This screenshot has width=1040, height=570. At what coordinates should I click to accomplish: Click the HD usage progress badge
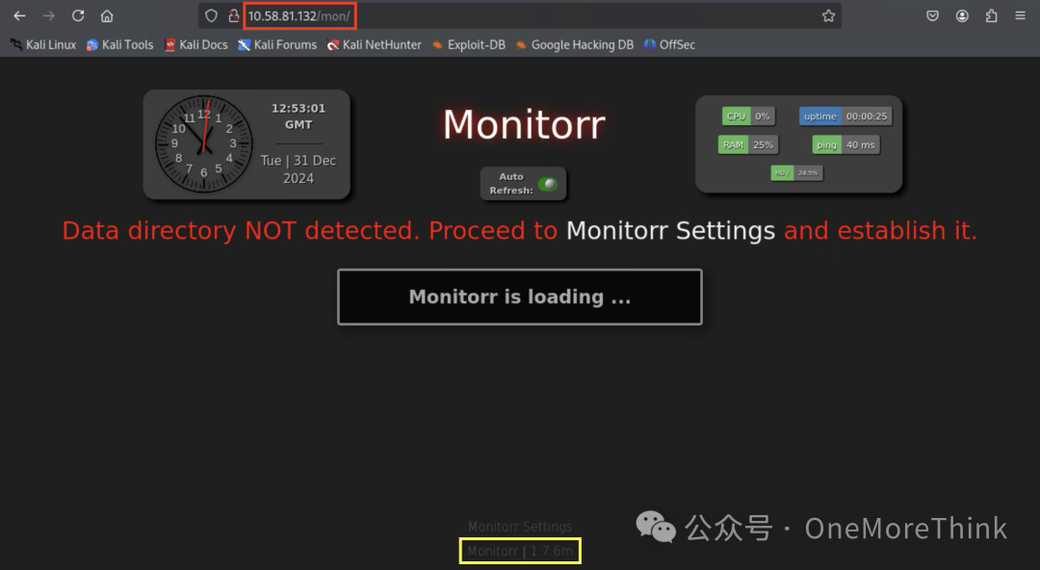pyautogui.click(x=796, y=172)
